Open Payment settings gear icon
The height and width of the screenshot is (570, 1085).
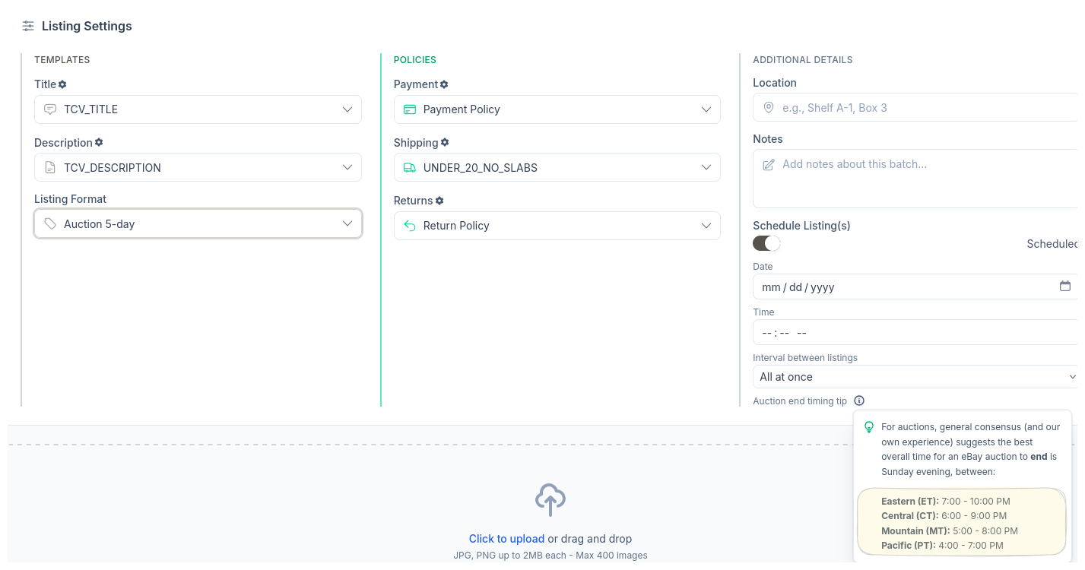click(x=444, y=84)
